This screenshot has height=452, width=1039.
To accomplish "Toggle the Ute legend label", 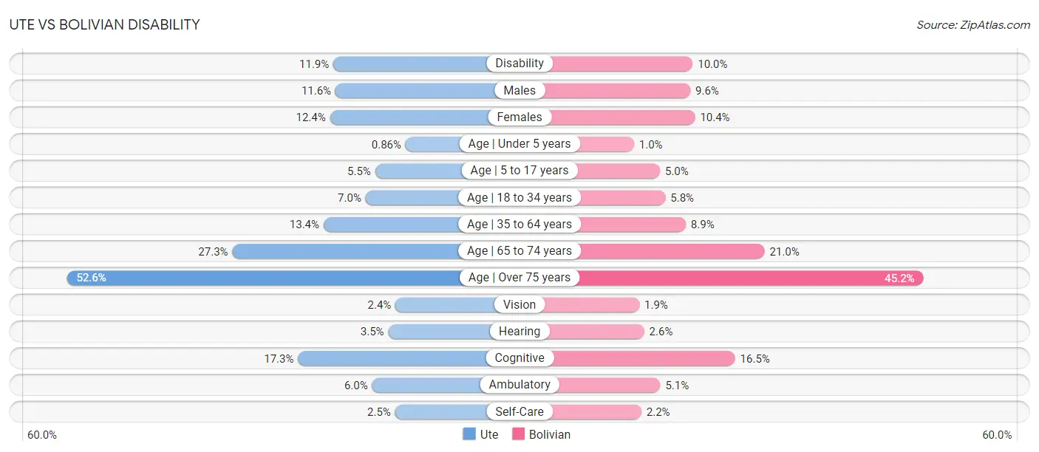I will 489,434.
